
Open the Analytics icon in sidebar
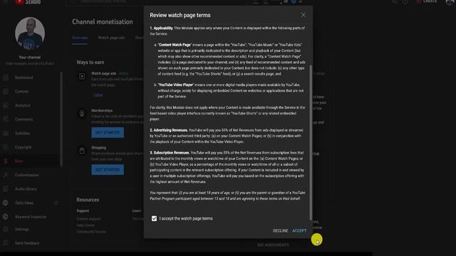(6, 105)
